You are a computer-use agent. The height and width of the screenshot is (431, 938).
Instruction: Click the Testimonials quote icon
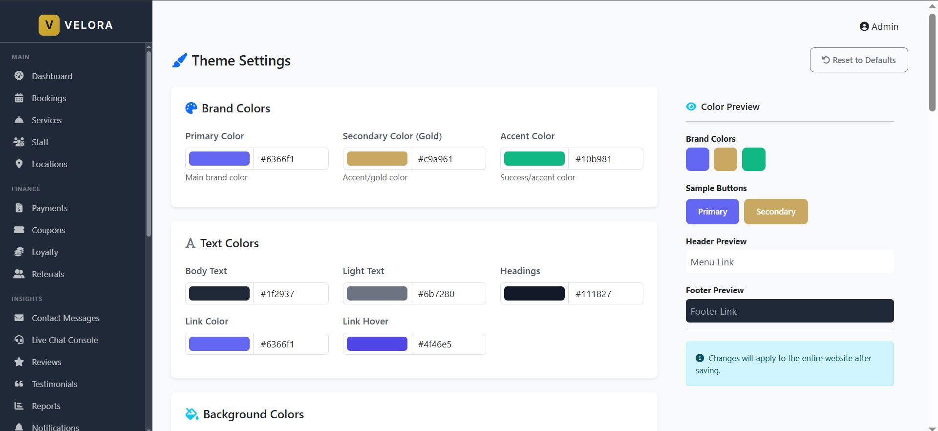click(19, 384)
